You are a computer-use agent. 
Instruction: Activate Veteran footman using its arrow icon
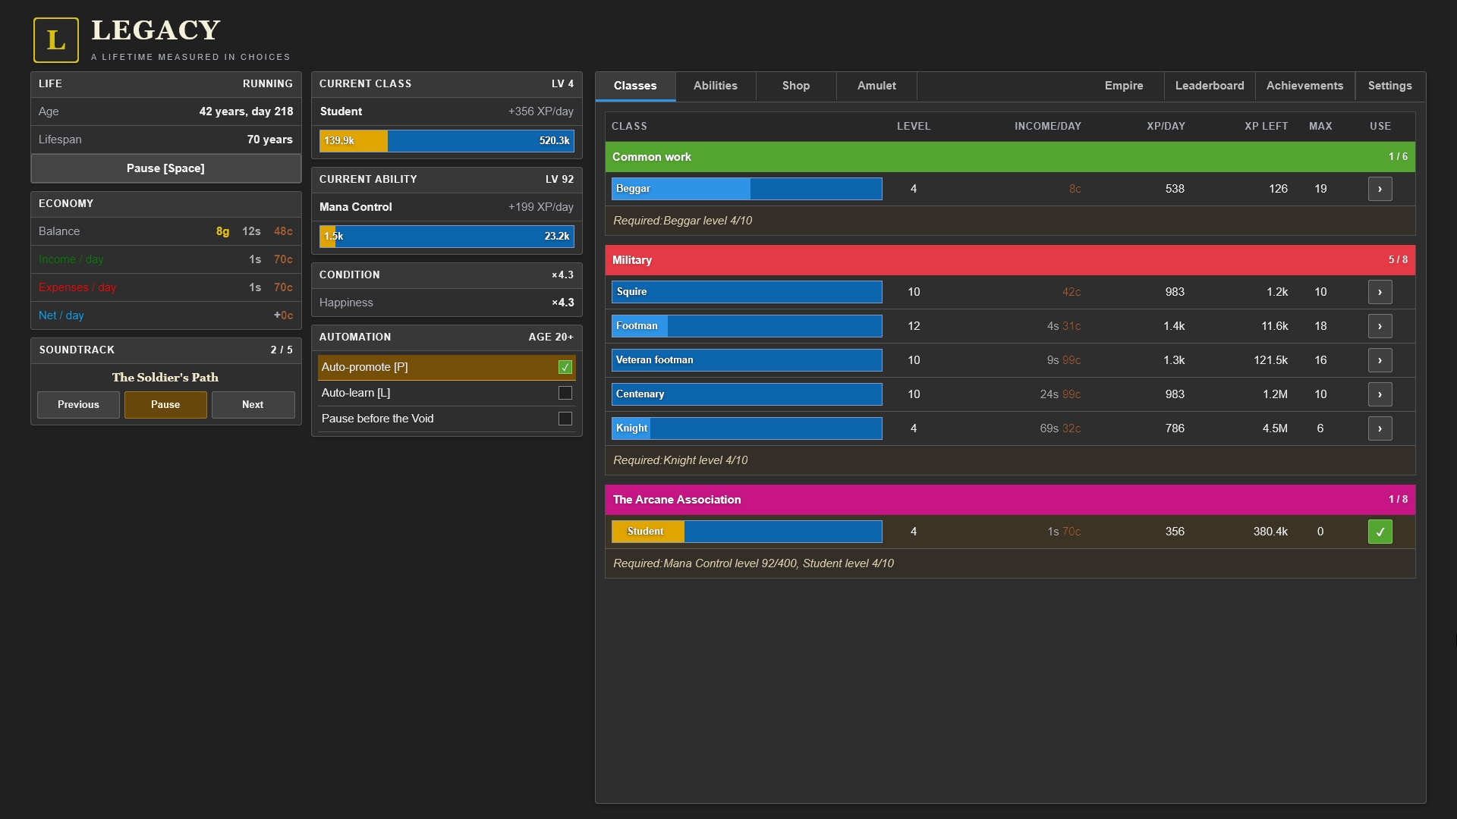[x=1380, y=360]
